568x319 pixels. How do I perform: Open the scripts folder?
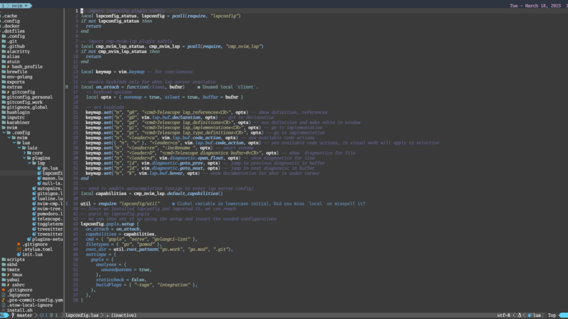16,259
